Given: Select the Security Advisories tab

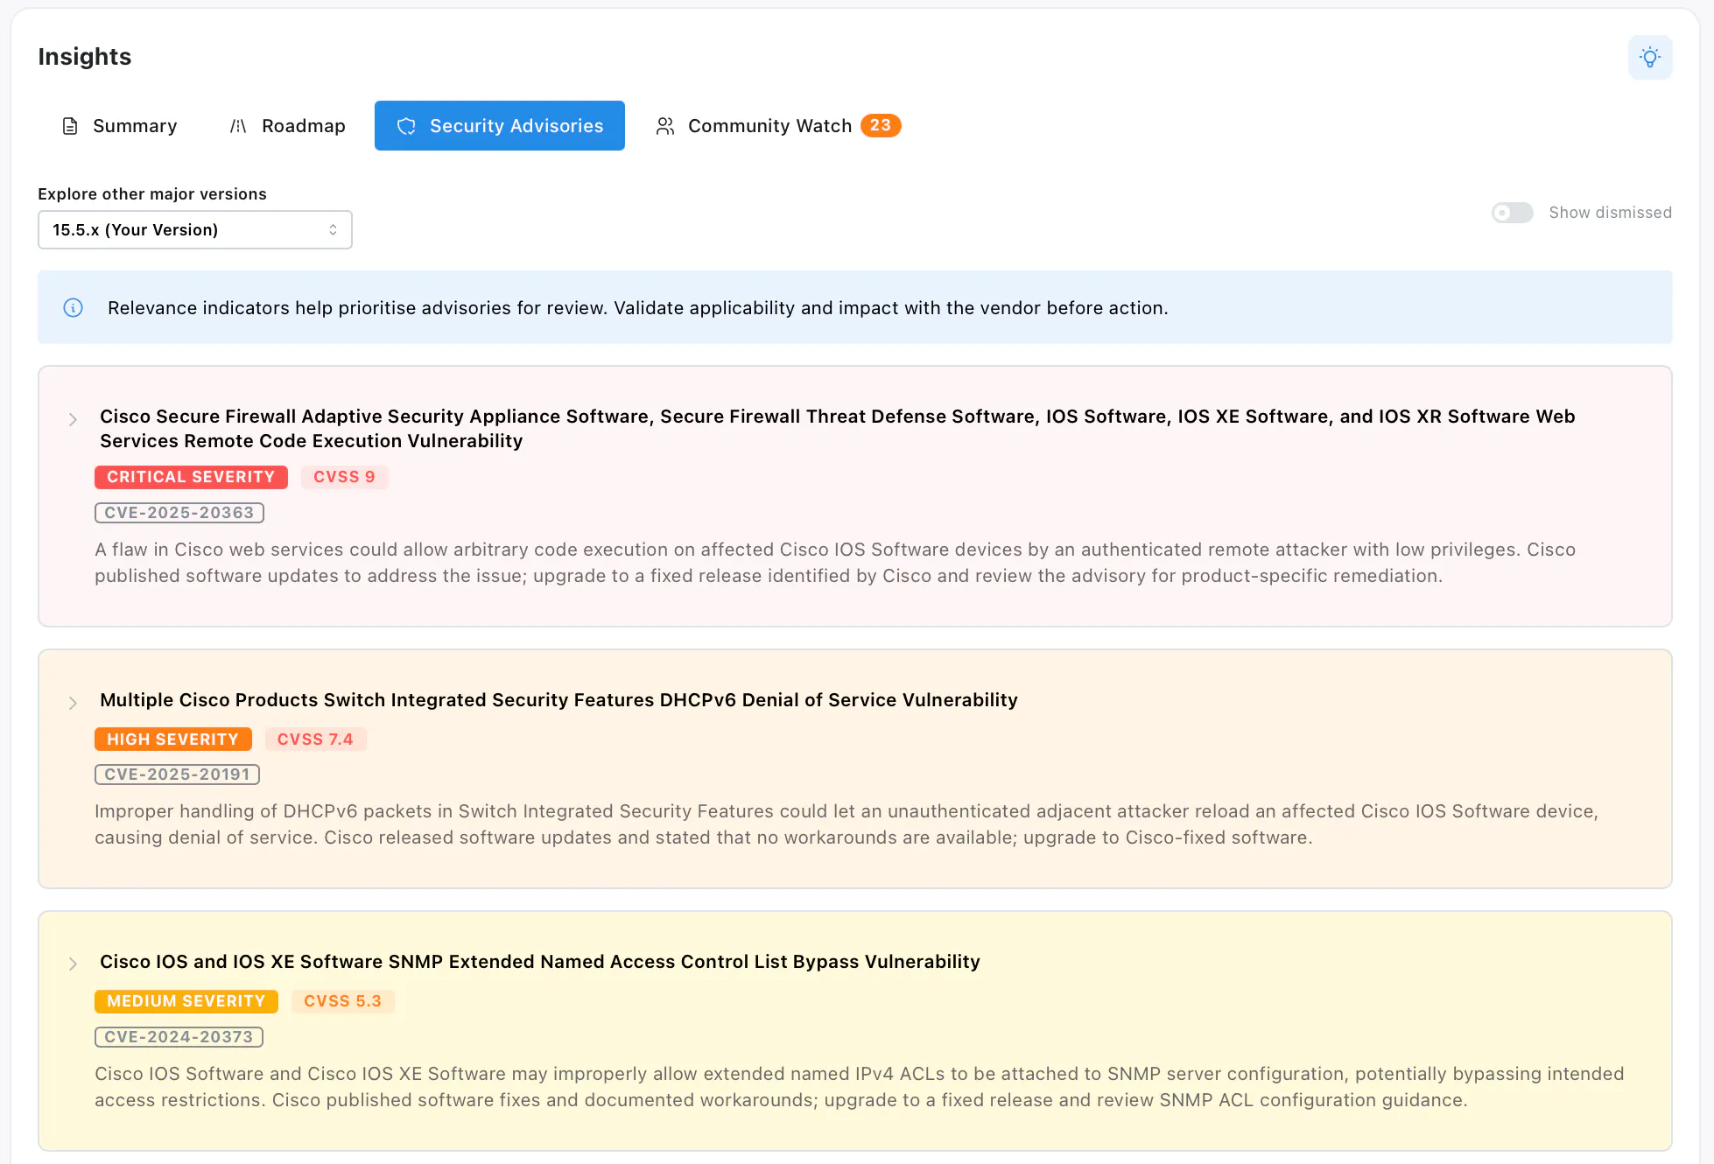Looking at the screenshot, I should tap(500, 126).
